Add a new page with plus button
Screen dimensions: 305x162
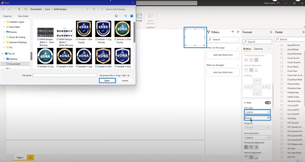tap(30, 157)
